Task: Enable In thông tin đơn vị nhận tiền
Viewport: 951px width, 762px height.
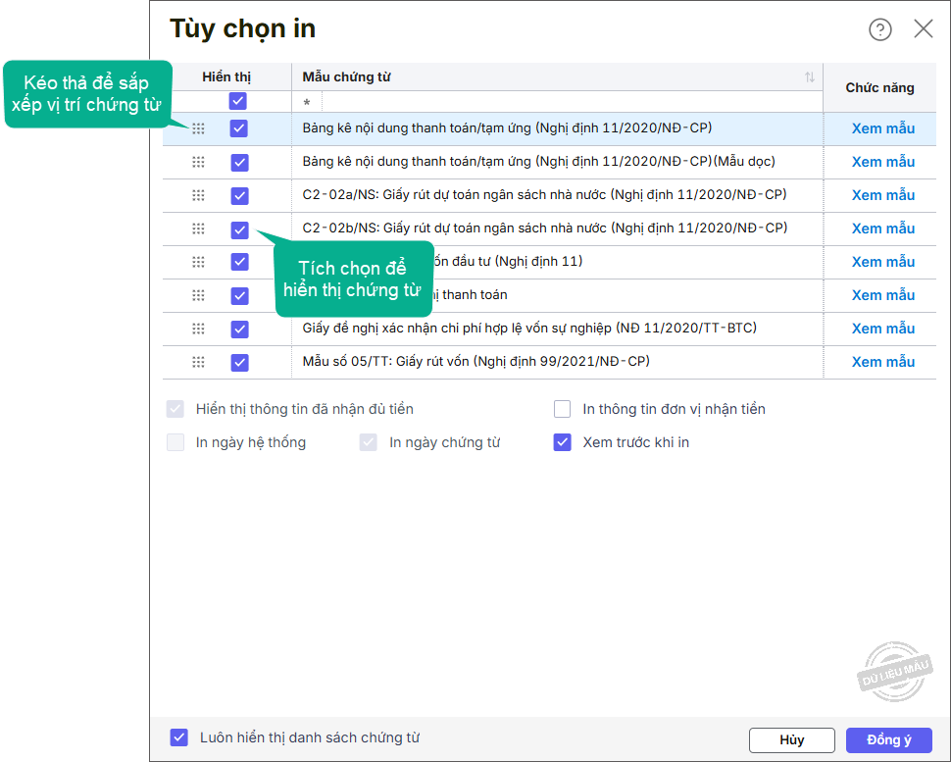Action: tap(562, 409)
